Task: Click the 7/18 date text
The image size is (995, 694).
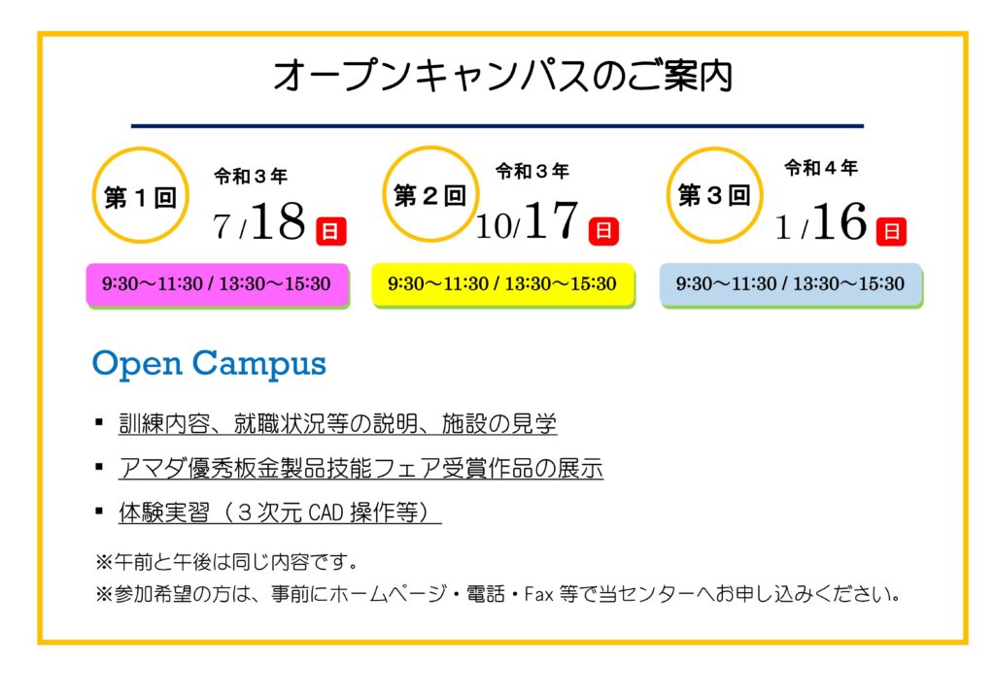Action: 258,222
